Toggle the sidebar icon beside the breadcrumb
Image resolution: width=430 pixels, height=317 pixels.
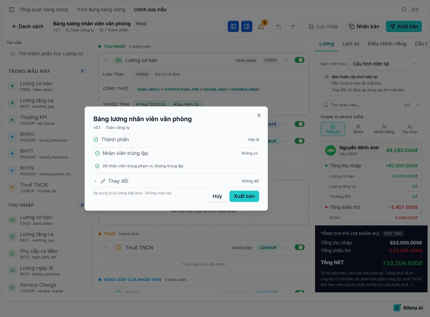coord(12,10)
